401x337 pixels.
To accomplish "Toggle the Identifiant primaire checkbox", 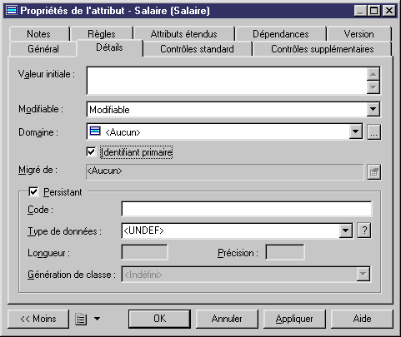I will (91, 152).
